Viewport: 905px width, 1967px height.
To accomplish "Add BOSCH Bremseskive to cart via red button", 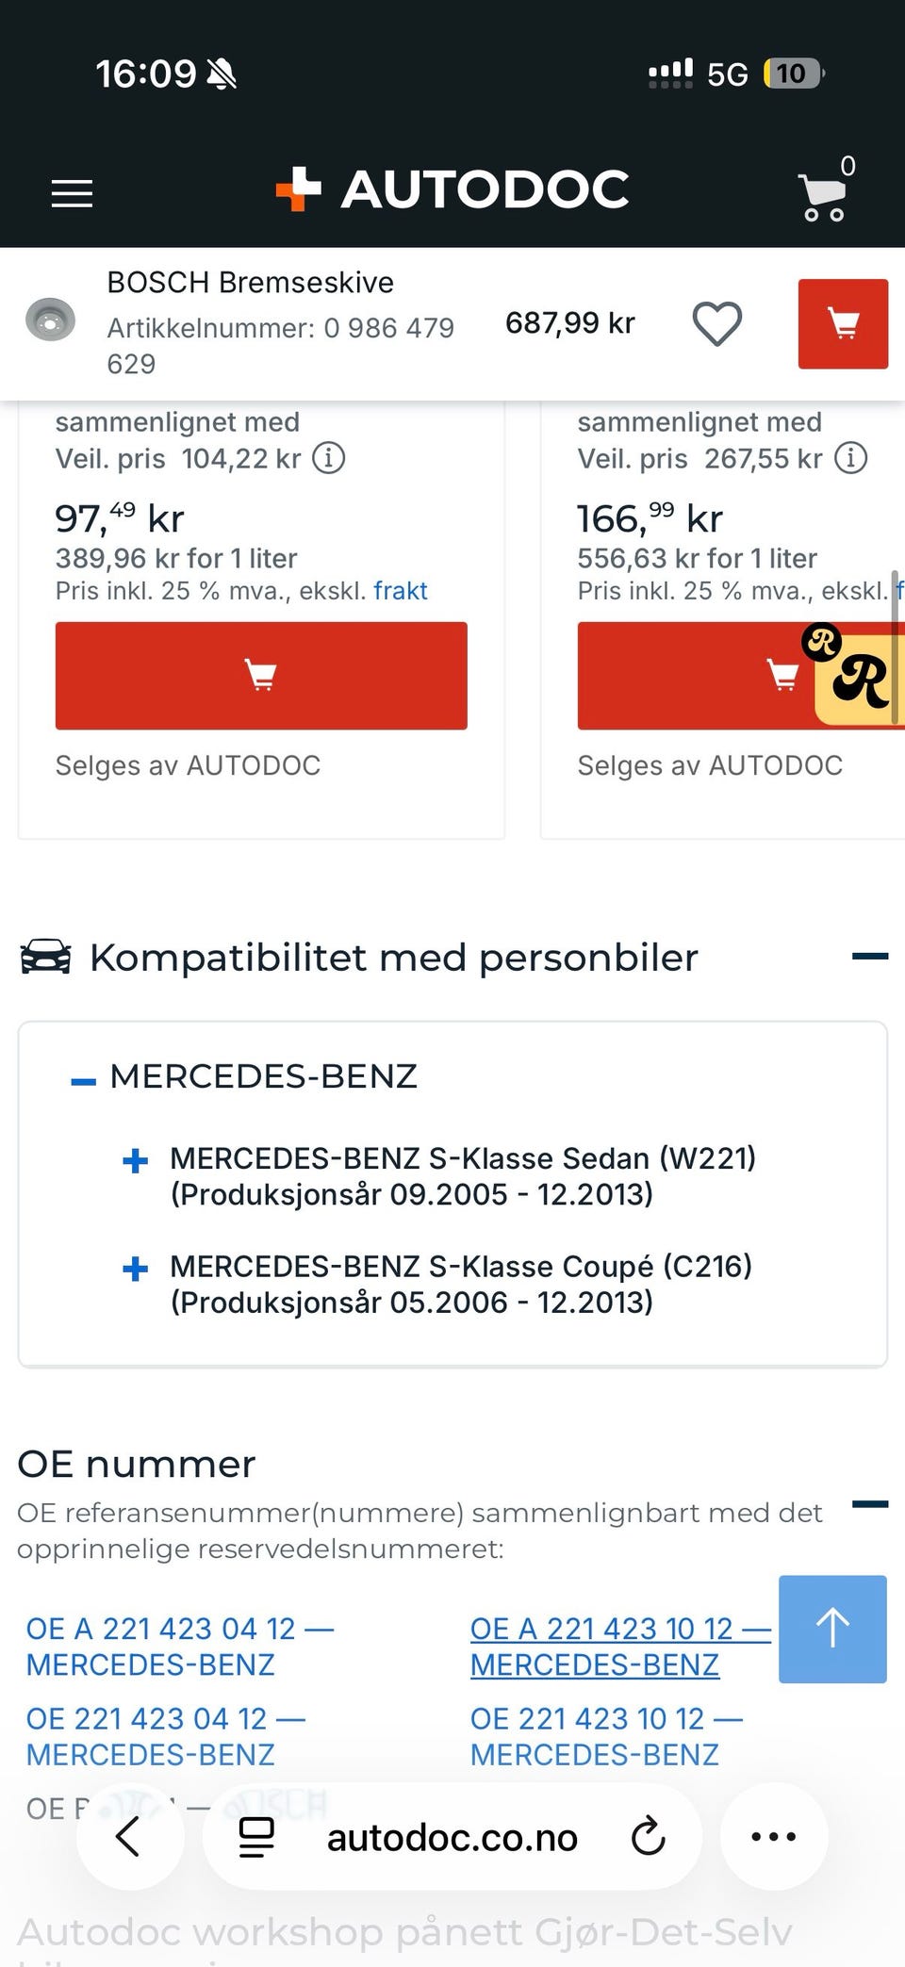I will [843, 323].
